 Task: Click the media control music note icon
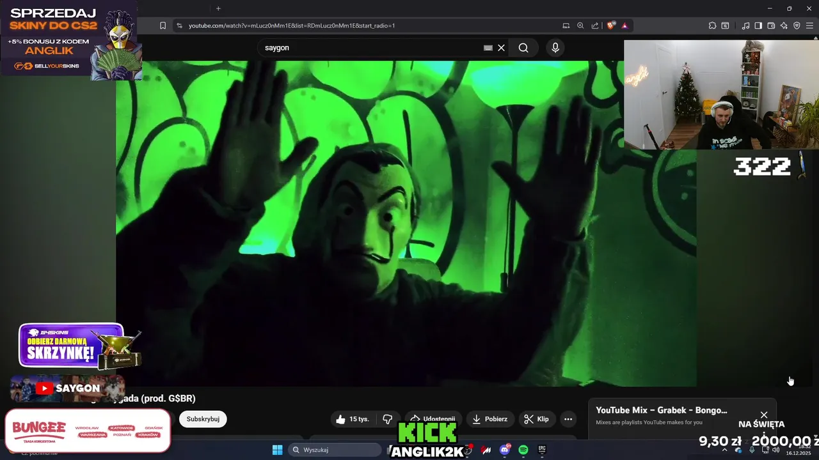click(745, 26)
